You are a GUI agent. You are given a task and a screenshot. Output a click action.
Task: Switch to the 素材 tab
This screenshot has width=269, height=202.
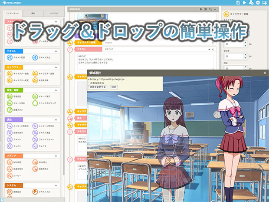click(x=33, y=13)
